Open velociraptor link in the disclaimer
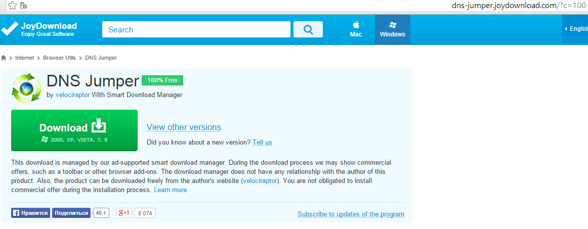The image size is (588, 229). coord(260,180)
